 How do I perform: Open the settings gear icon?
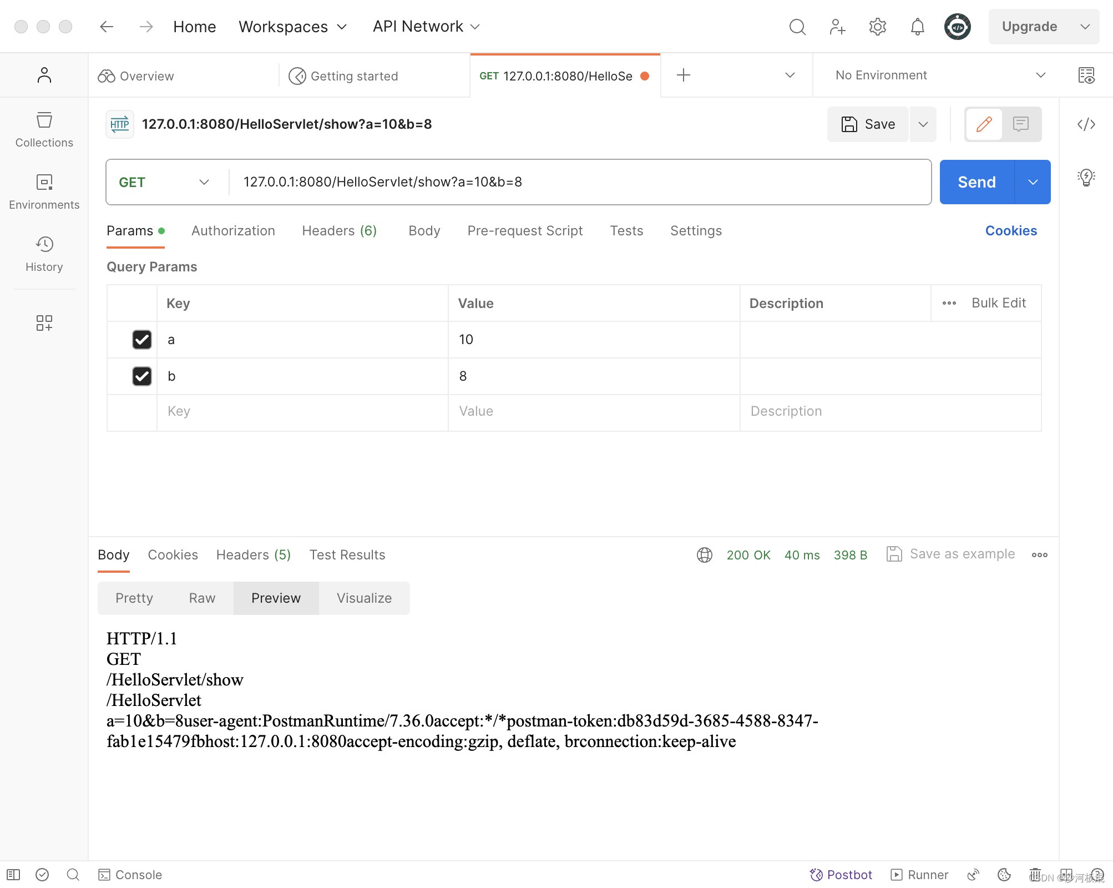[877, 27]
